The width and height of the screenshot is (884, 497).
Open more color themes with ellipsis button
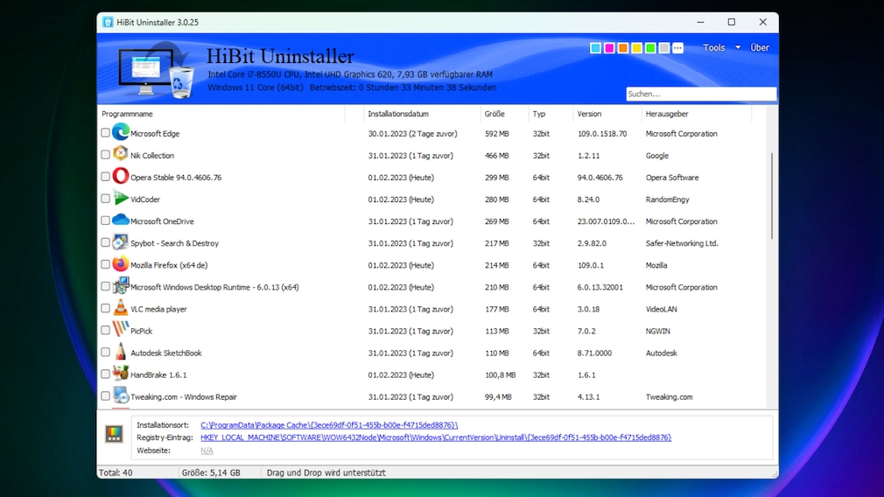[x=677, y=48]
